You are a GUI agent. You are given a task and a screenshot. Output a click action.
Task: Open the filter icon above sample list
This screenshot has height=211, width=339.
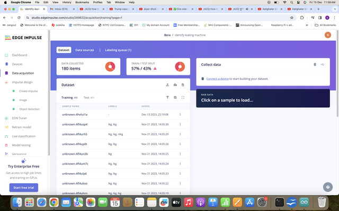click(167, 97)
